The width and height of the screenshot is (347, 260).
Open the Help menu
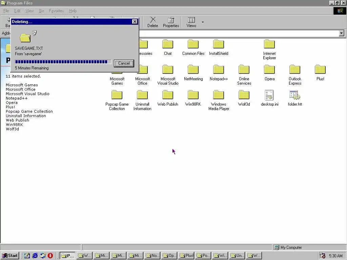point(73,10)
